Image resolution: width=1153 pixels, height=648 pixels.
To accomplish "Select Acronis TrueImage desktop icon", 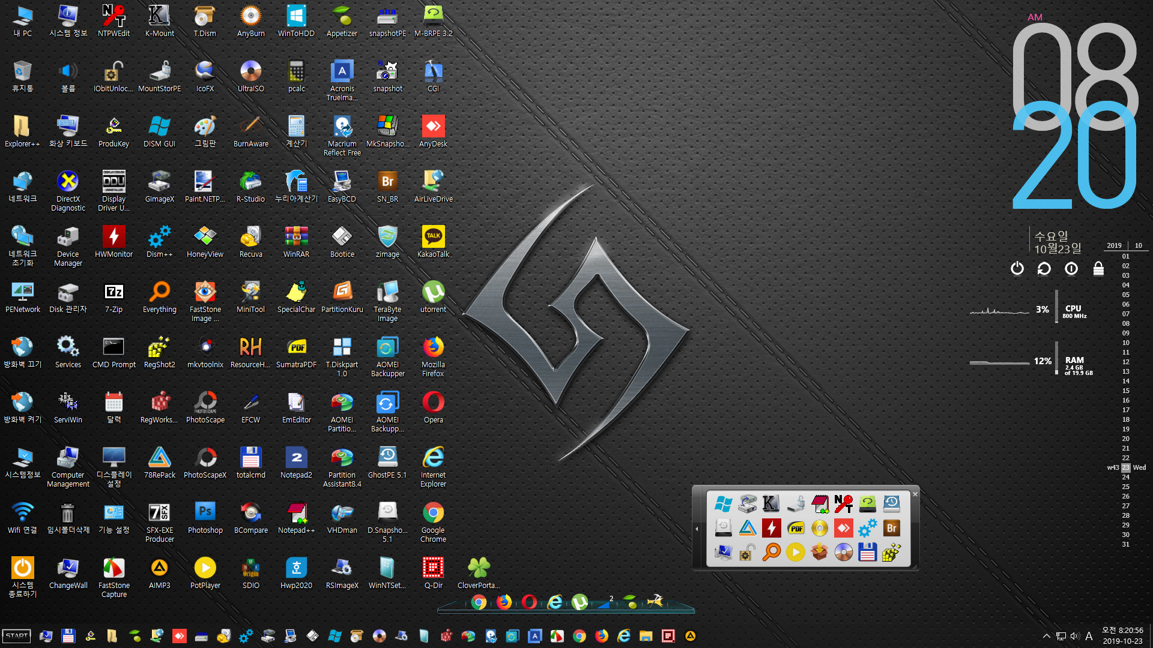I will pyautogui.click(x=342, y=80).
